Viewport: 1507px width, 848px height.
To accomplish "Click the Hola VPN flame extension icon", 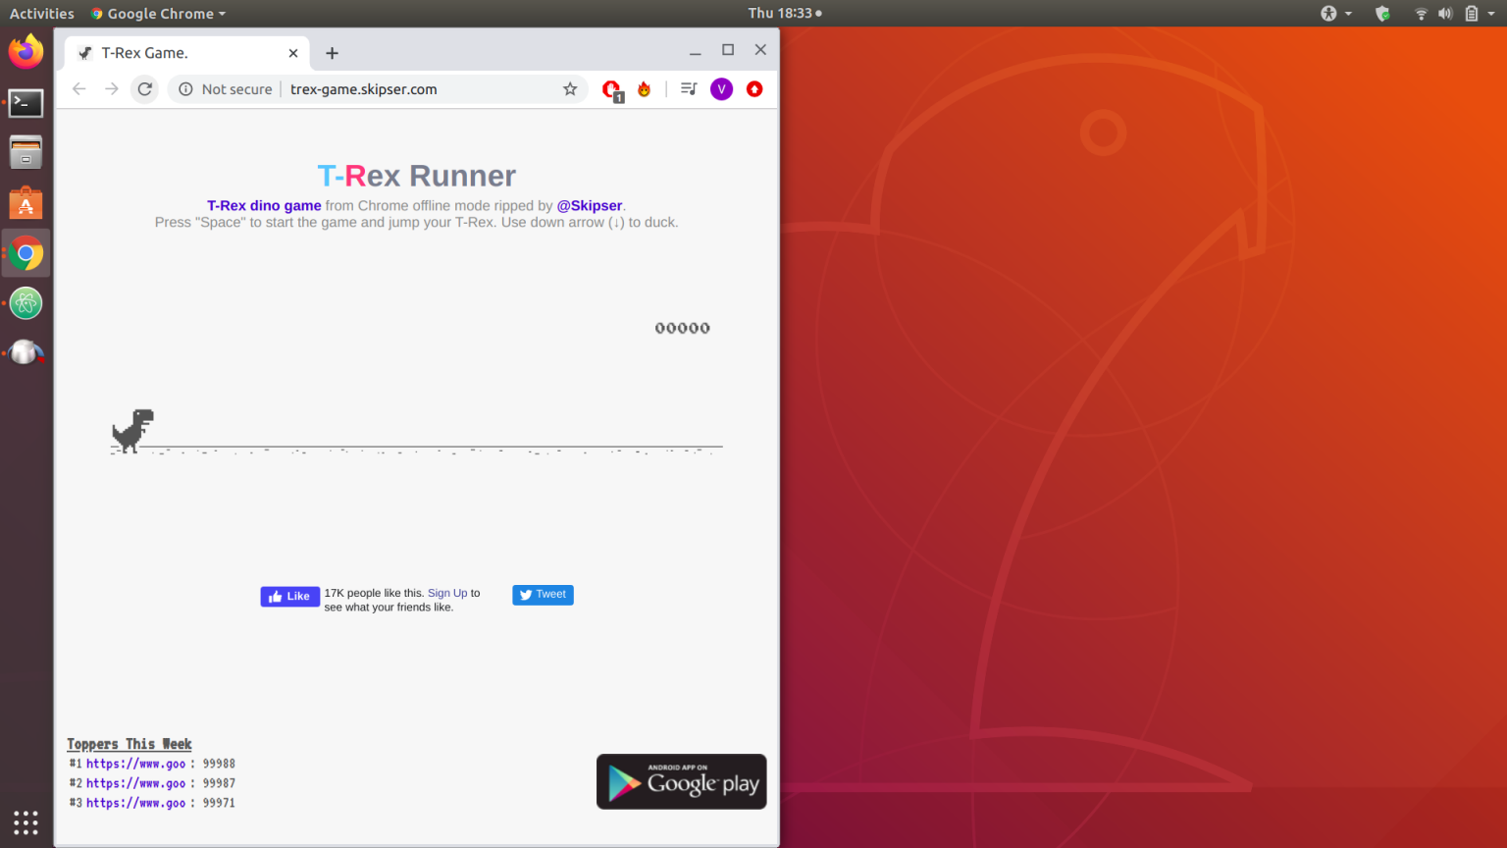I will pos(644,88).
